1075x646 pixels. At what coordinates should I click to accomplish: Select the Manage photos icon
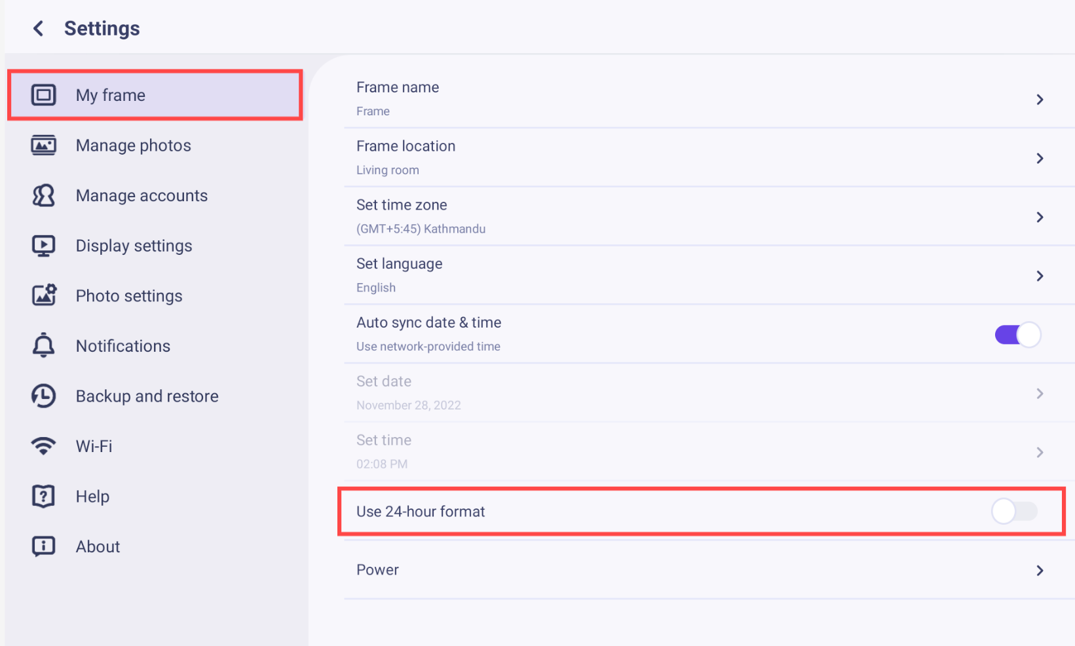tap(44, 145)
